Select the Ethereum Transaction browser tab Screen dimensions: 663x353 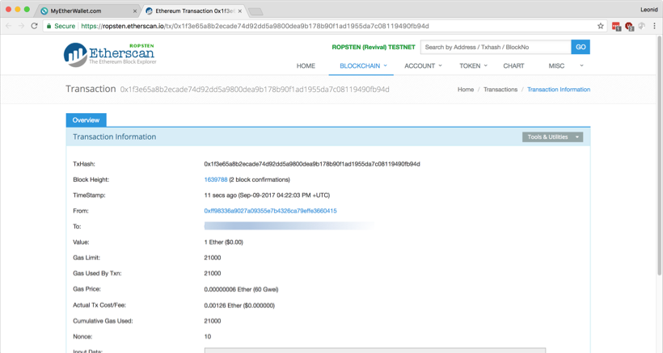point(194,11)
